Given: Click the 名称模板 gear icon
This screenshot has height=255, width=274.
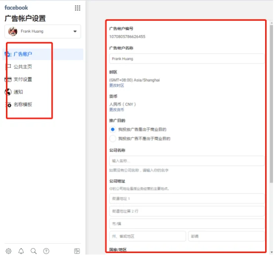Looking at the screenshot, I should pyautogui.click(x=8, y=104).
